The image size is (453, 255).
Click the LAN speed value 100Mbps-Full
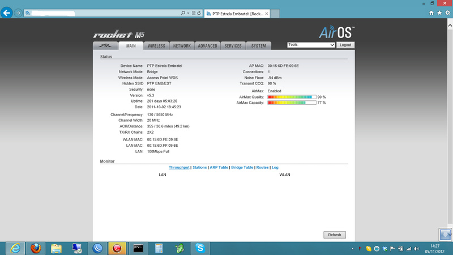[x=158, y=151]
